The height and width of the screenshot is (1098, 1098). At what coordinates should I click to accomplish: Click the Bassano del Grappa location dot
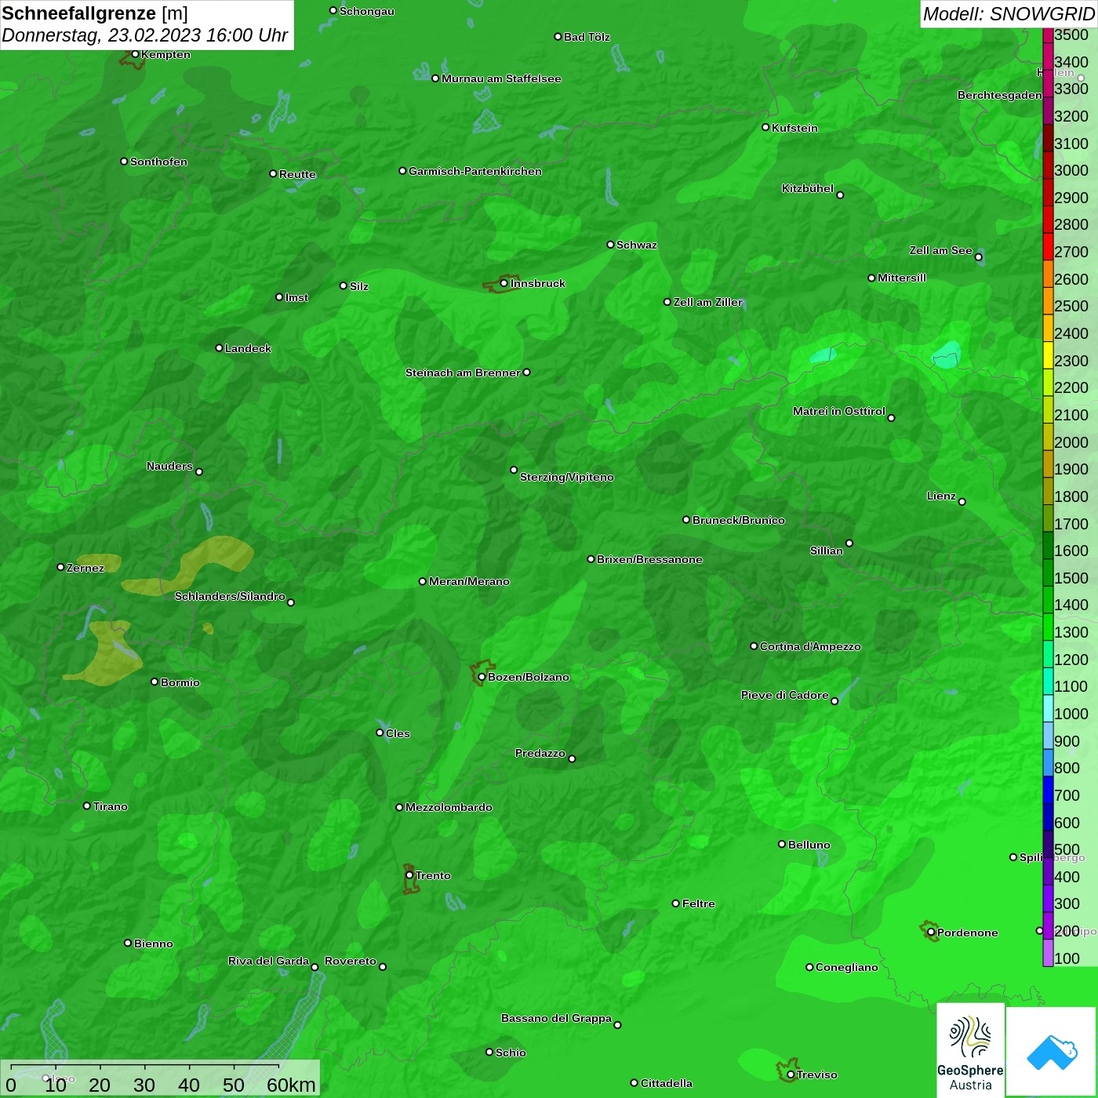[x=617, y=1024]
